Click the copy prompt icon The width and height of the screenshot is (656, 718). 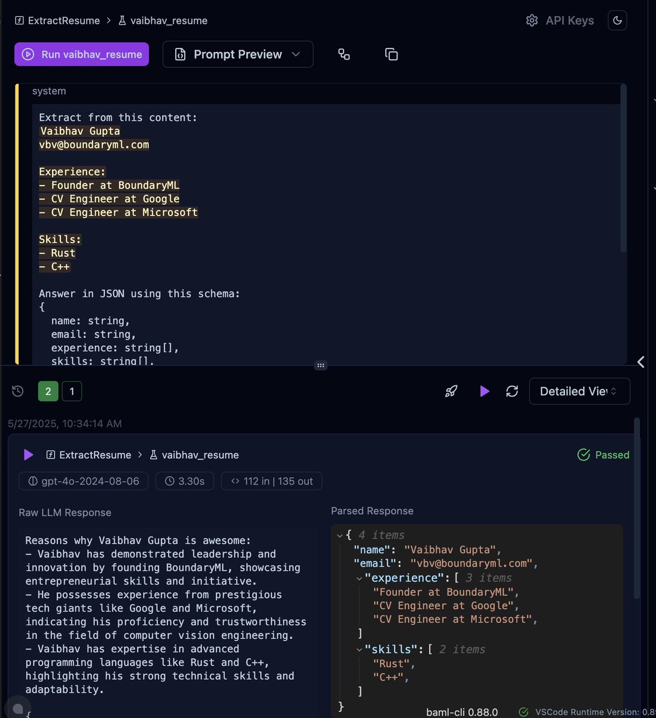tap(391, 54)
